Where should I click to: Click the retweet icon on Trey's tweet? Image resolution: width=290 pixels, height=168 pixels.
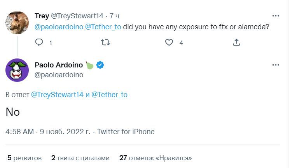click(105, 42)
